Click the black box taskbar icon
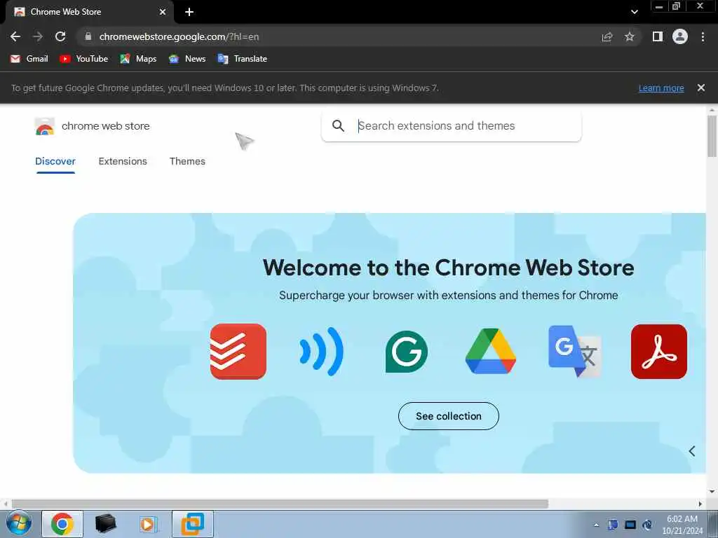718x538 pixels. pyautogui.click(x=105, y=524)
